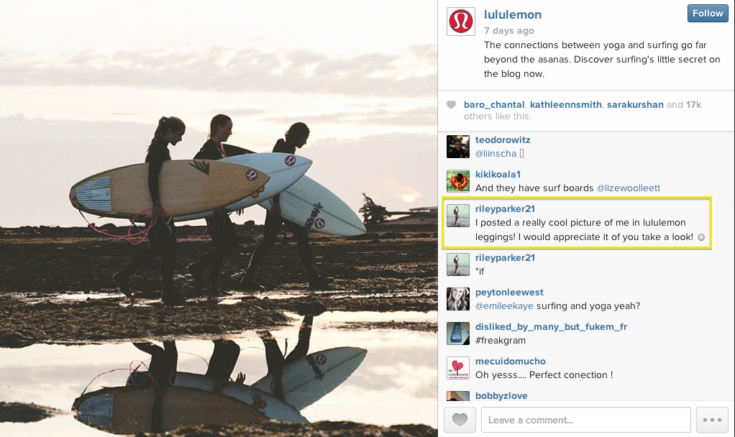Screen dimensions: 735x437
Task: Open teodorowitz's profile picture
Action: (458, 147)
